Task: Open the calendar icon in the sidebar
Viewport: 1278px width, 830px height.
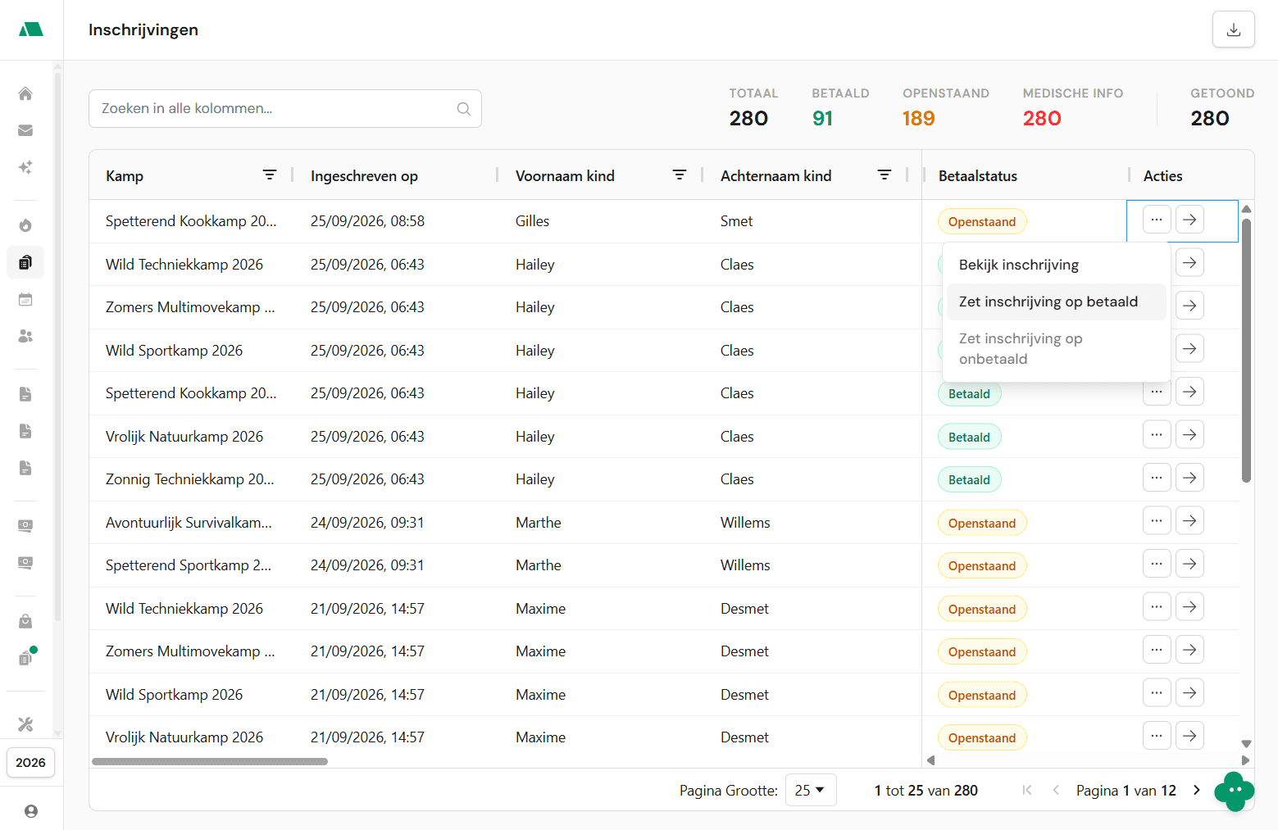Action: point(25,299)
